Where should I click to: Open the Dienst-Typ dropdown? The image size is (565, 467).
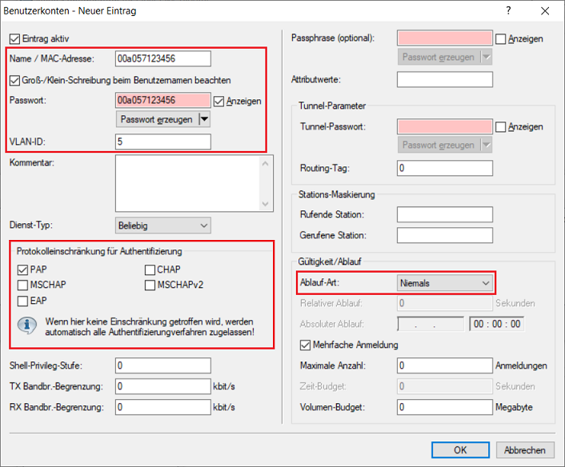pos(162,226)
